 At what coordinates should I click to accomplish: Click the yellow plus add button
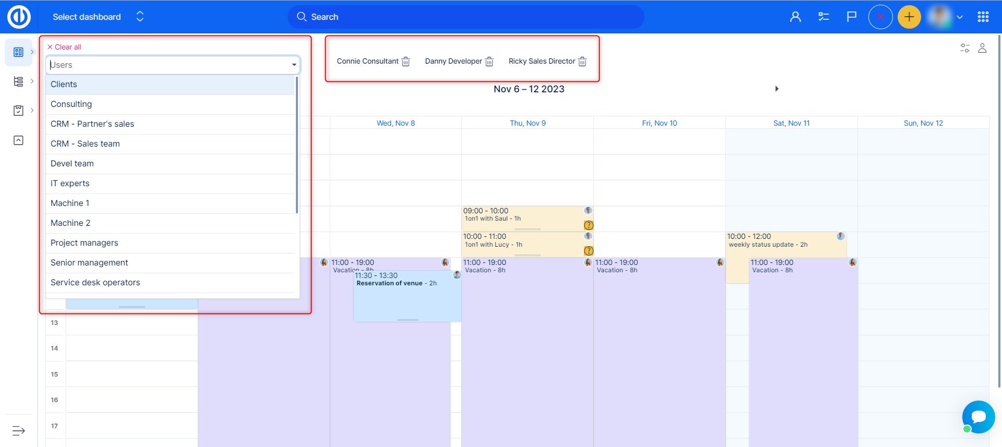(x=909, y=17)
